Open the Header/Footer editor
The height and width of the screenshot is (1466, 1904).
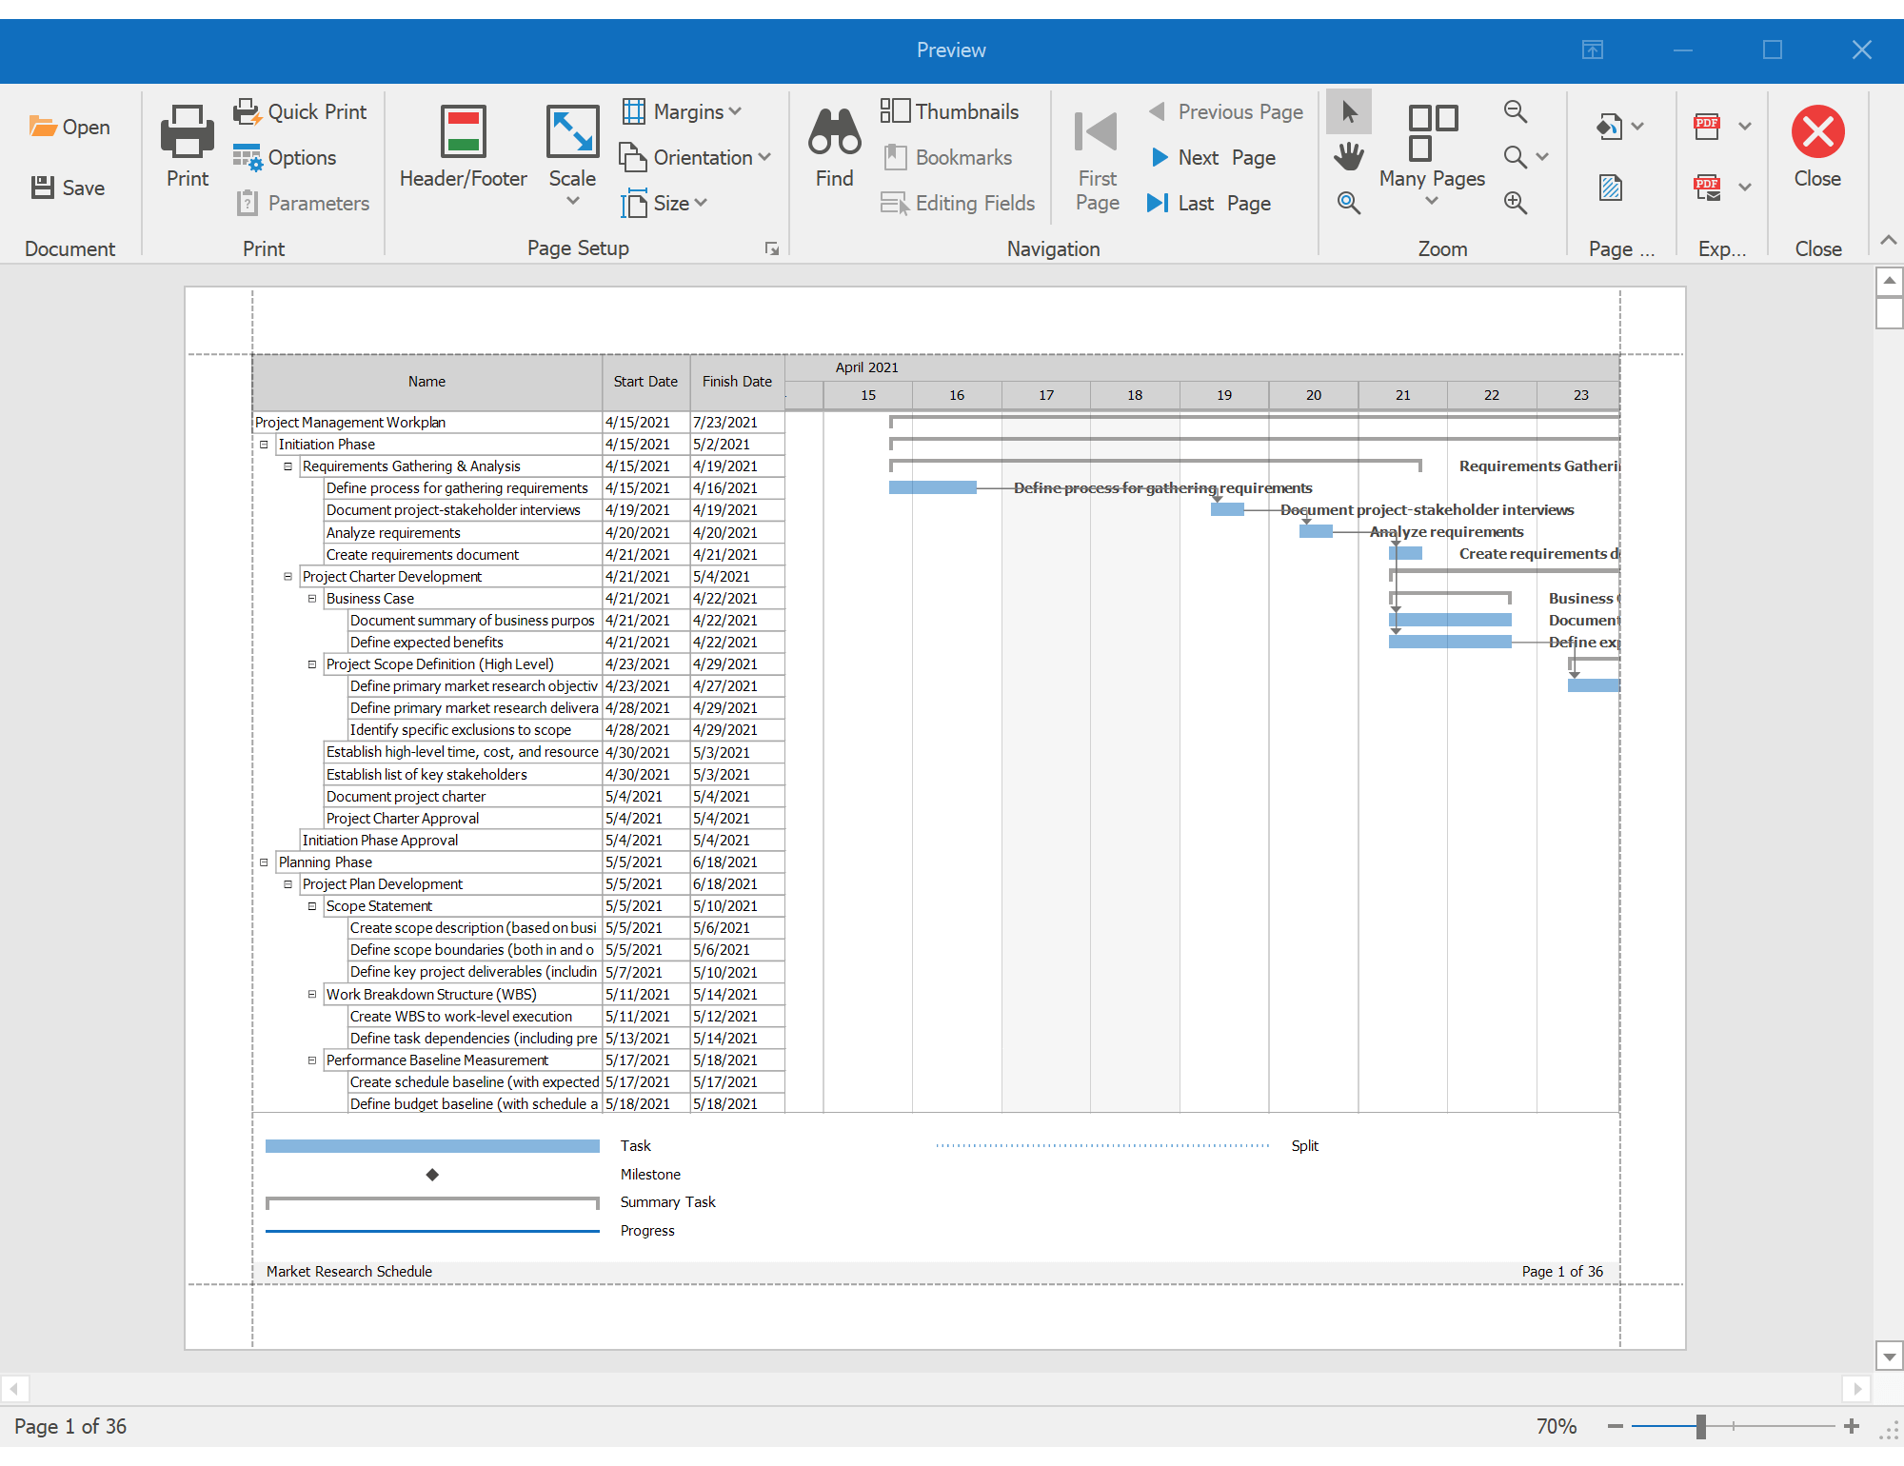click(x=462, y=148)
